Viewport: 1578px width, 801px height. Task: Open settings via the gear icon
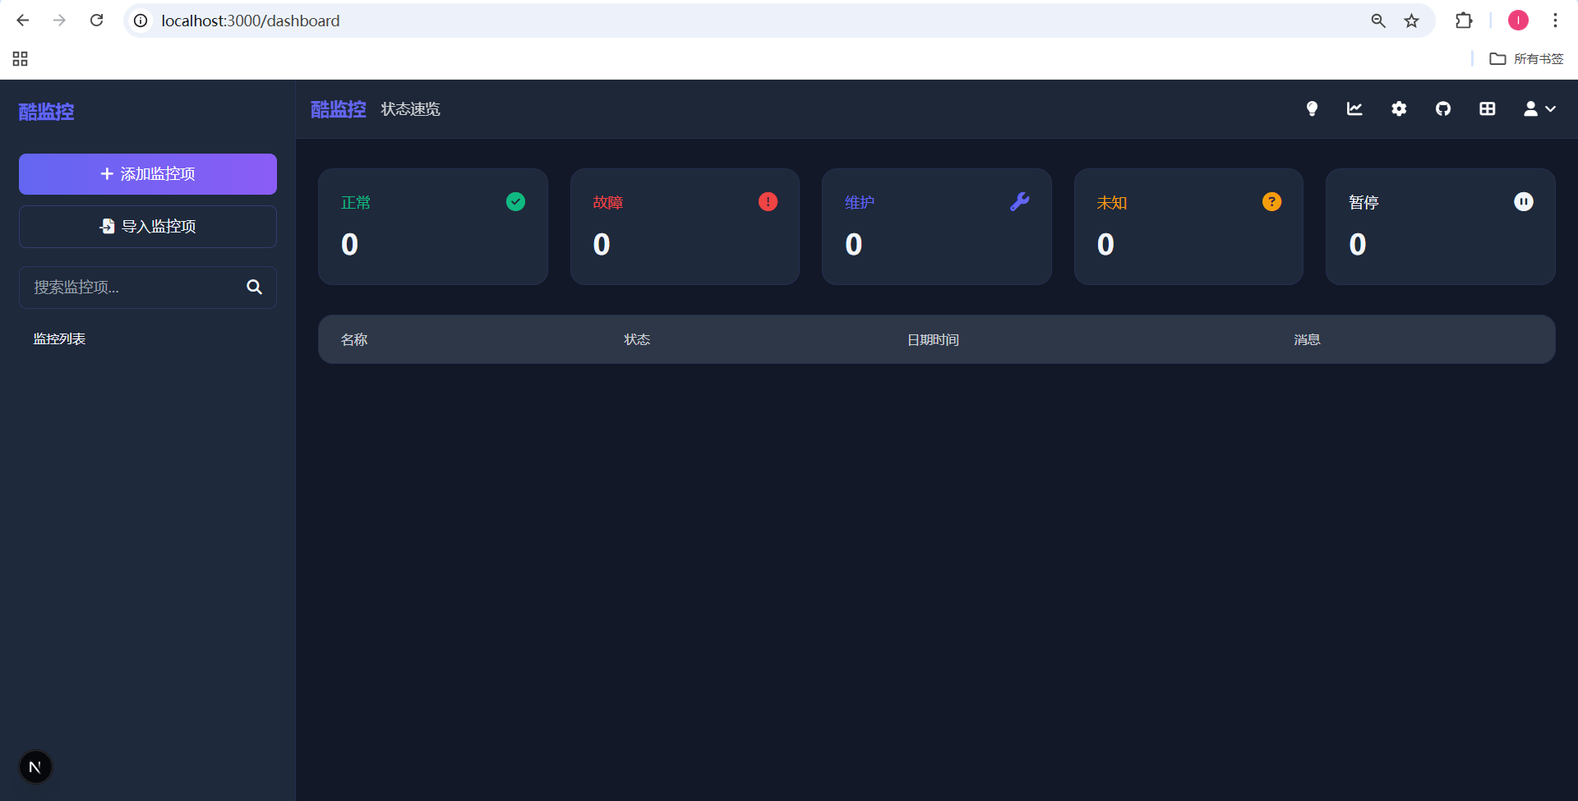[x=1399, y=108]
